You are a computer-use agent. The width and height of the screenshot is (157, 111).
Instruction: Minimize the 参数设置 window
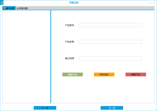coord(149,3)
